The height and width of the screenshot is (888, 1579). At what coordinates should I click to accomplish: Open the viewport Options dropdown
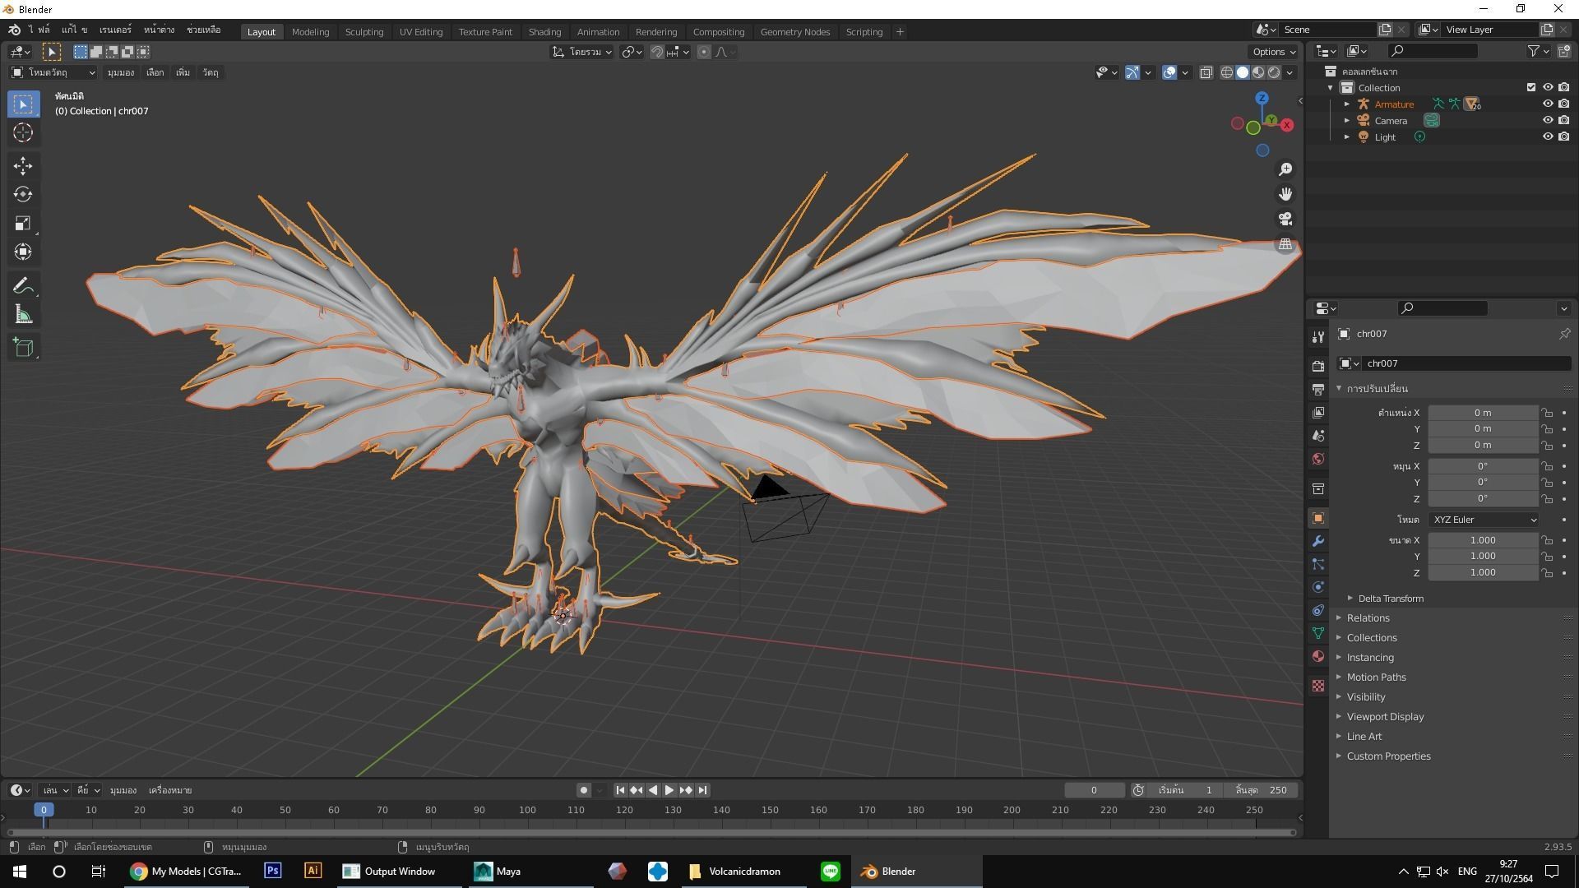(x=1274, y=52)
